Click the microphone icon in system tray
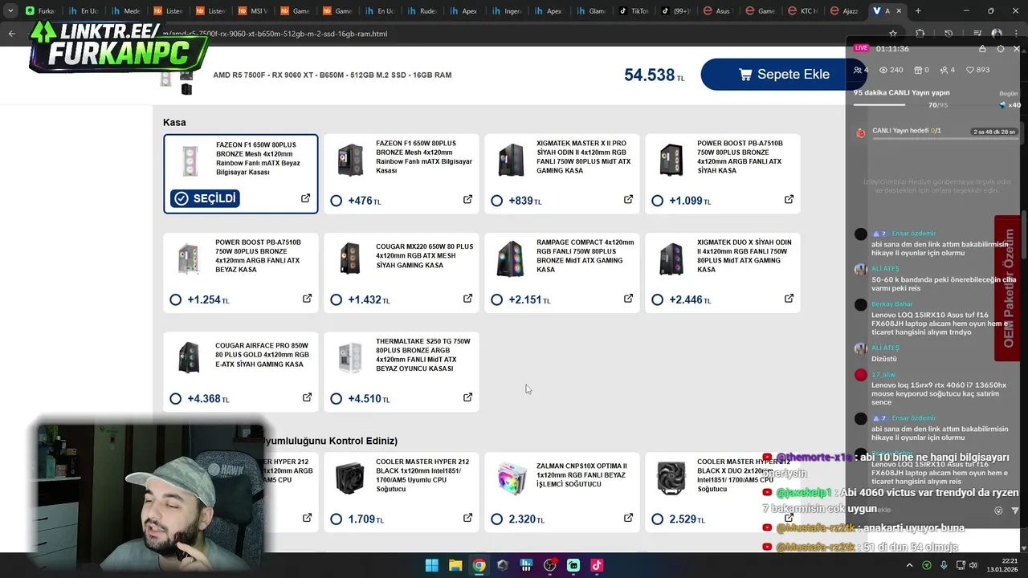This screenshot has width=1028, height=578. coord(944,565)
